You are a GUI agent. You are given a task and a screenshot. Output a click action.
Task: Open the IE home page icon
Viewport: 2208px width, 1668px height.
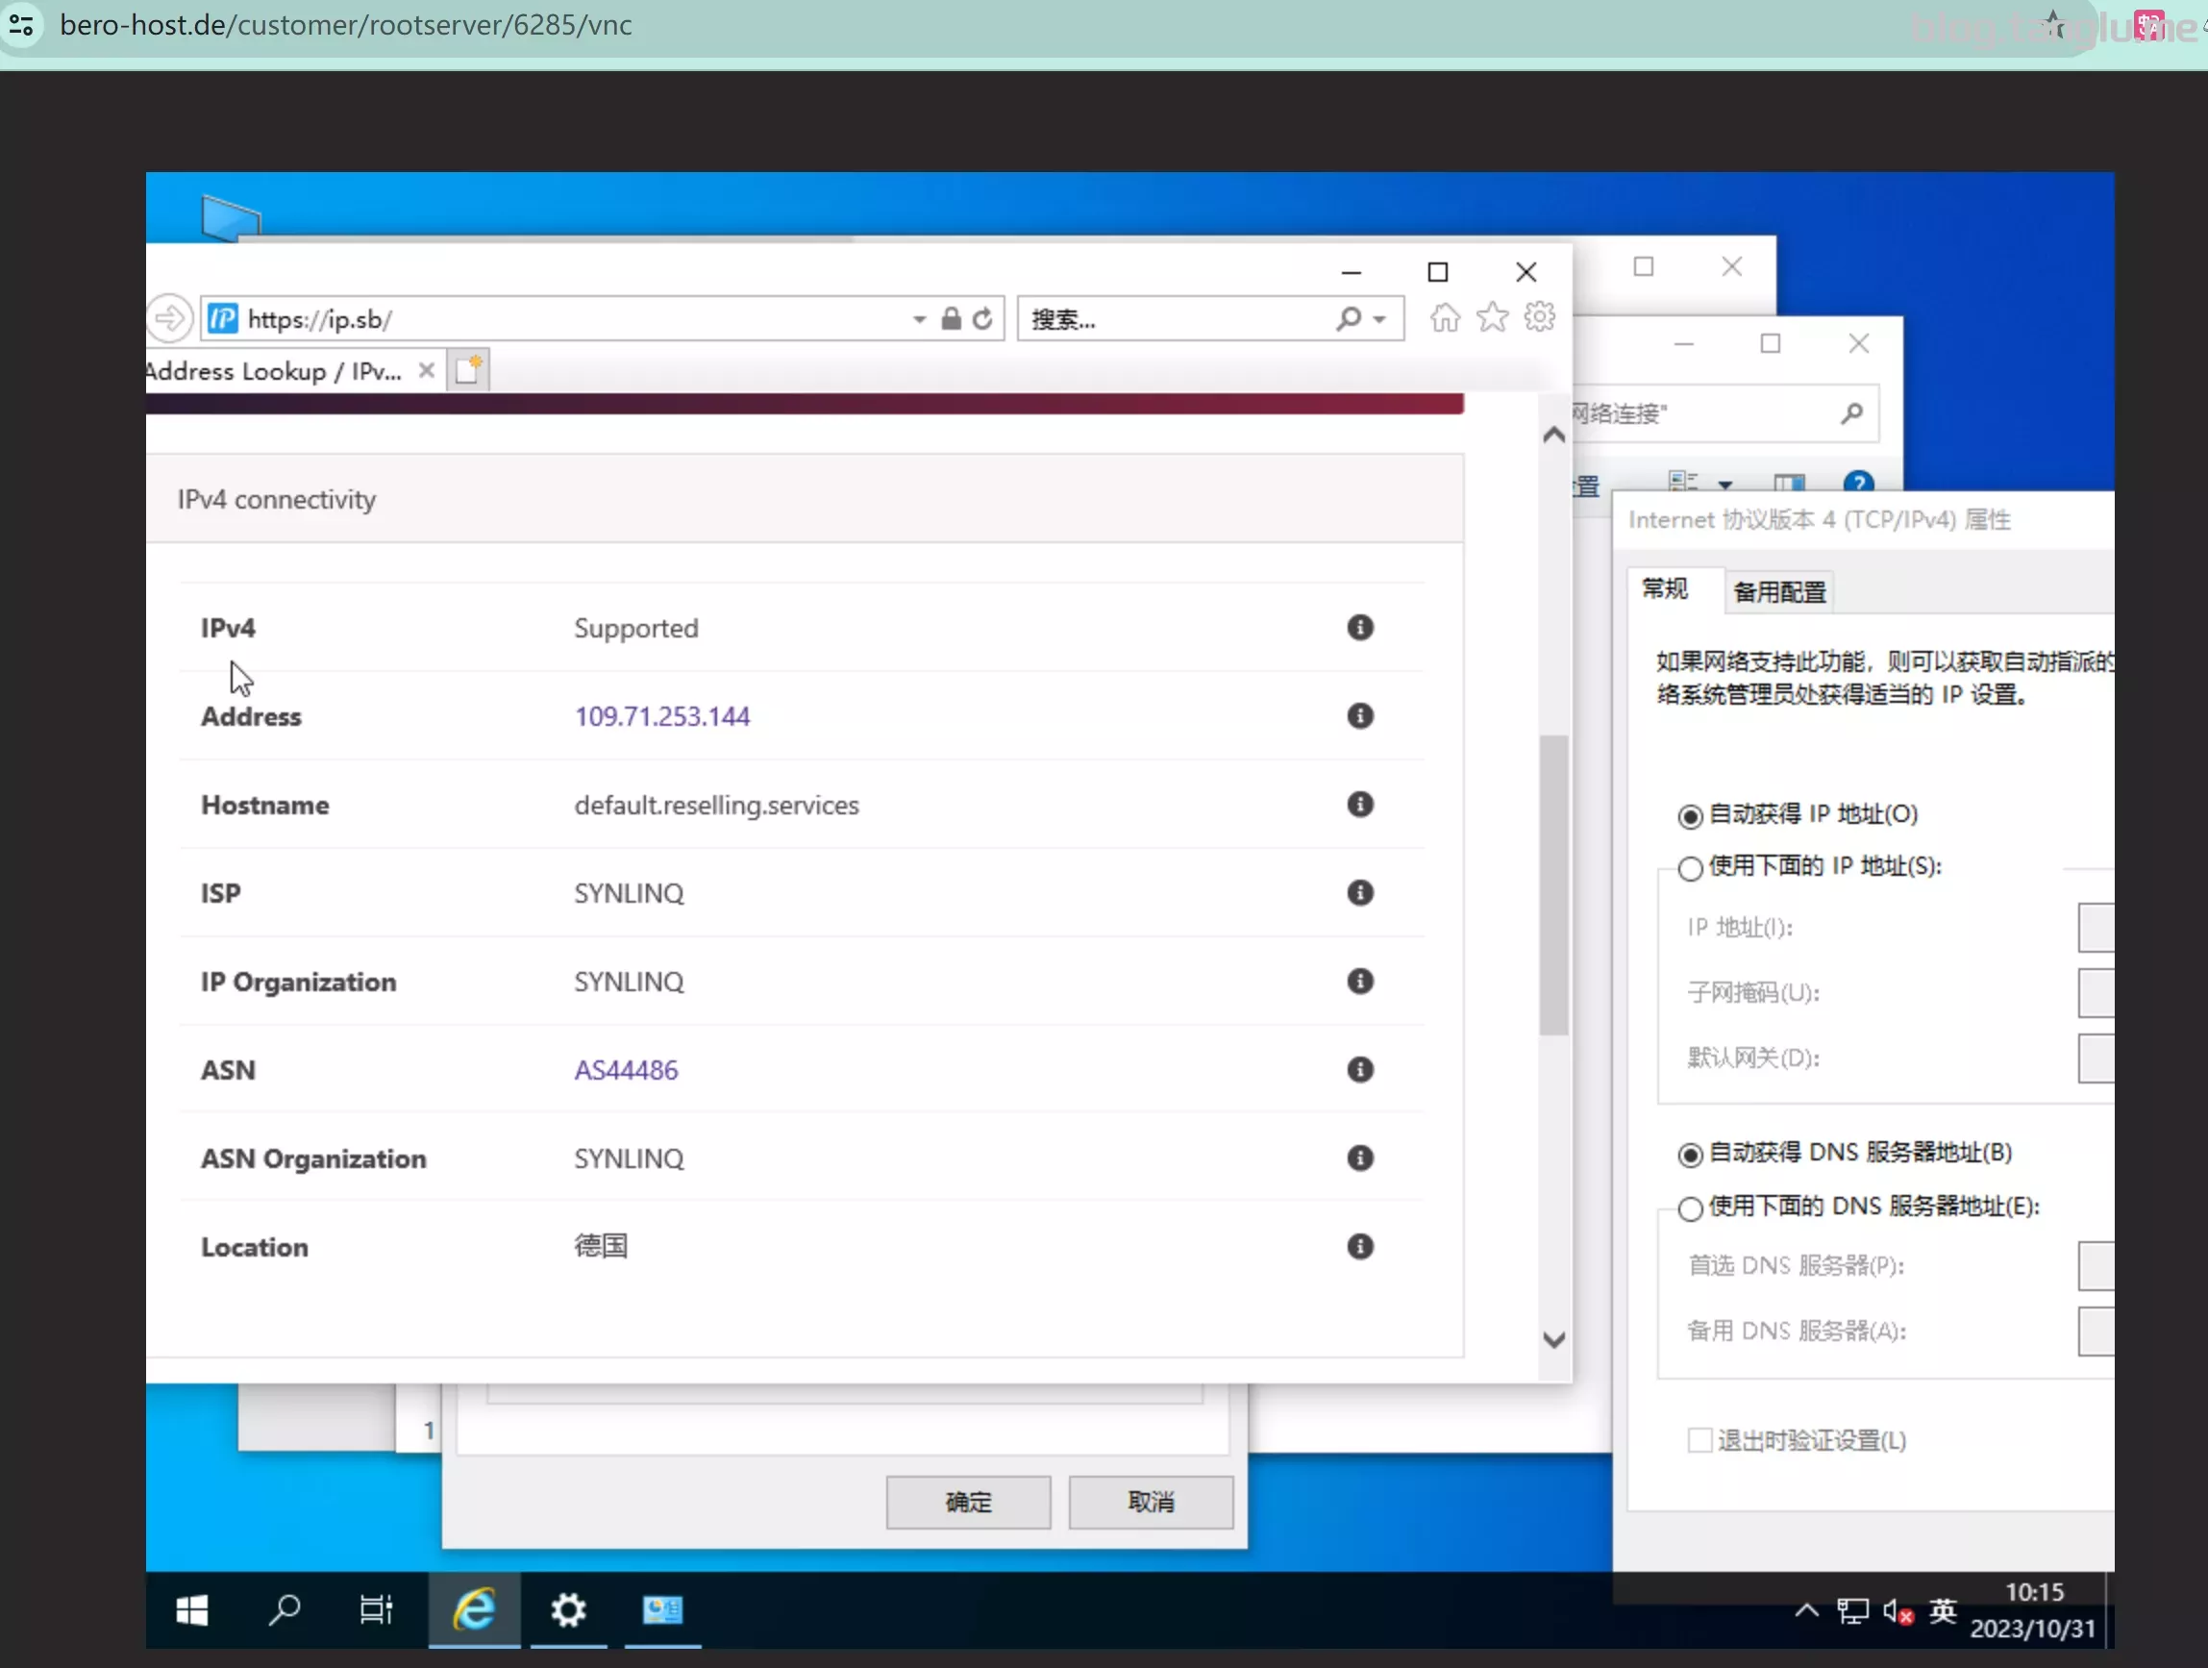[x=1445, y=318]
